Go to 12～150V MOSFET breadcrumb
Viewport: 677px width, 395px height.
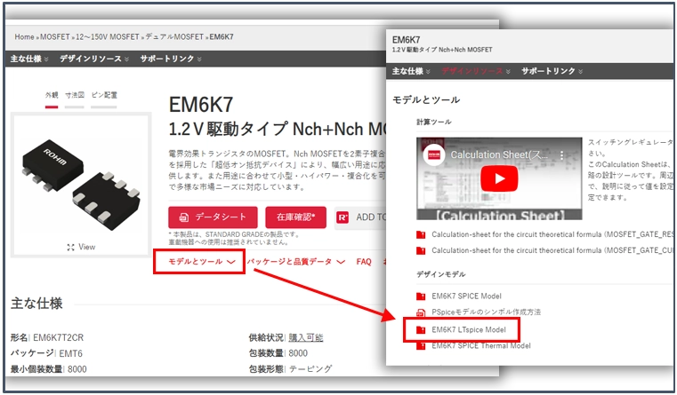[108, 37]
